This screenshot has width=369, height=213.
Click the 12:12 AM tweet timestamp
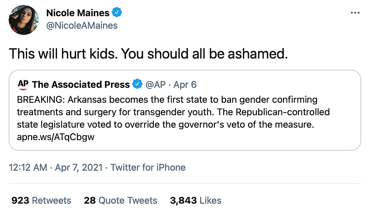(28, 167)
